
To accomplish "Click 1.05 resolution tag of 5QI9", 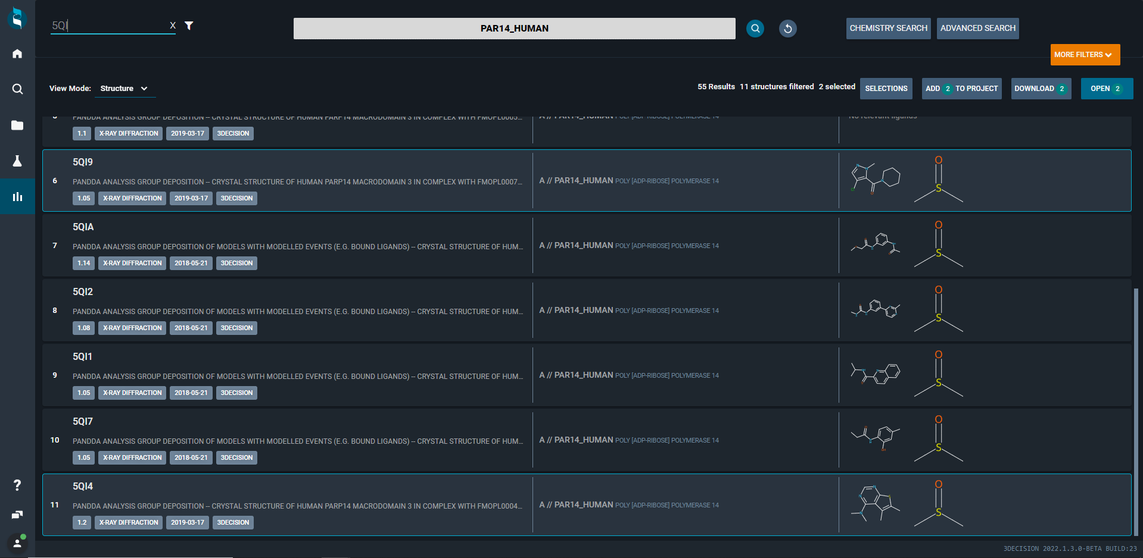I will [84, 198].
